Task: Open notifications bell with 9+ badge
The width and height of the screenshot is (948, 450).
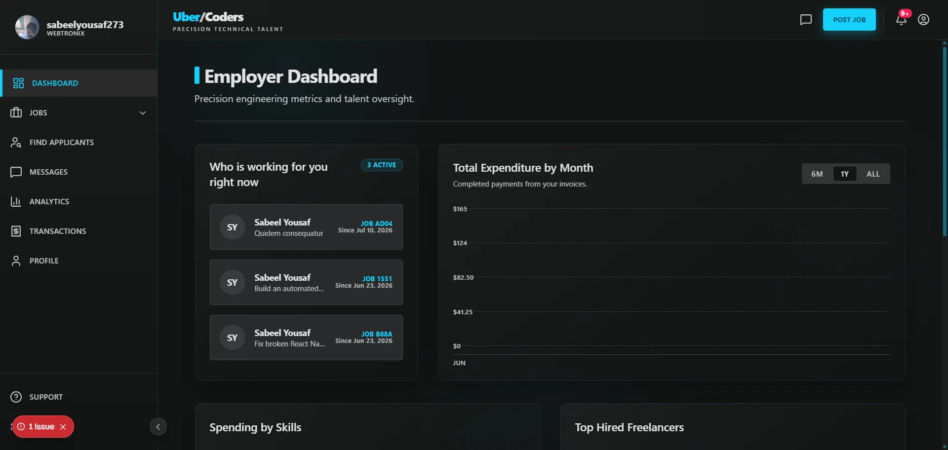Action: [x=902, y=19]
